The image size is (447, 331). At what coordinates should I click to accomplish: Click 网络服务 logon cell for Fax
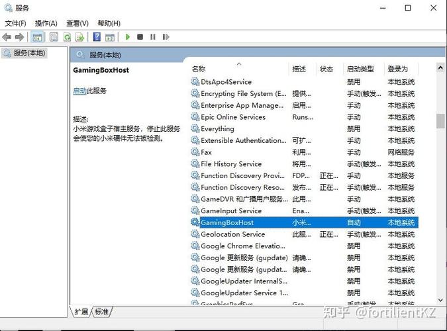pyautogui.click(x=401, y=152)
